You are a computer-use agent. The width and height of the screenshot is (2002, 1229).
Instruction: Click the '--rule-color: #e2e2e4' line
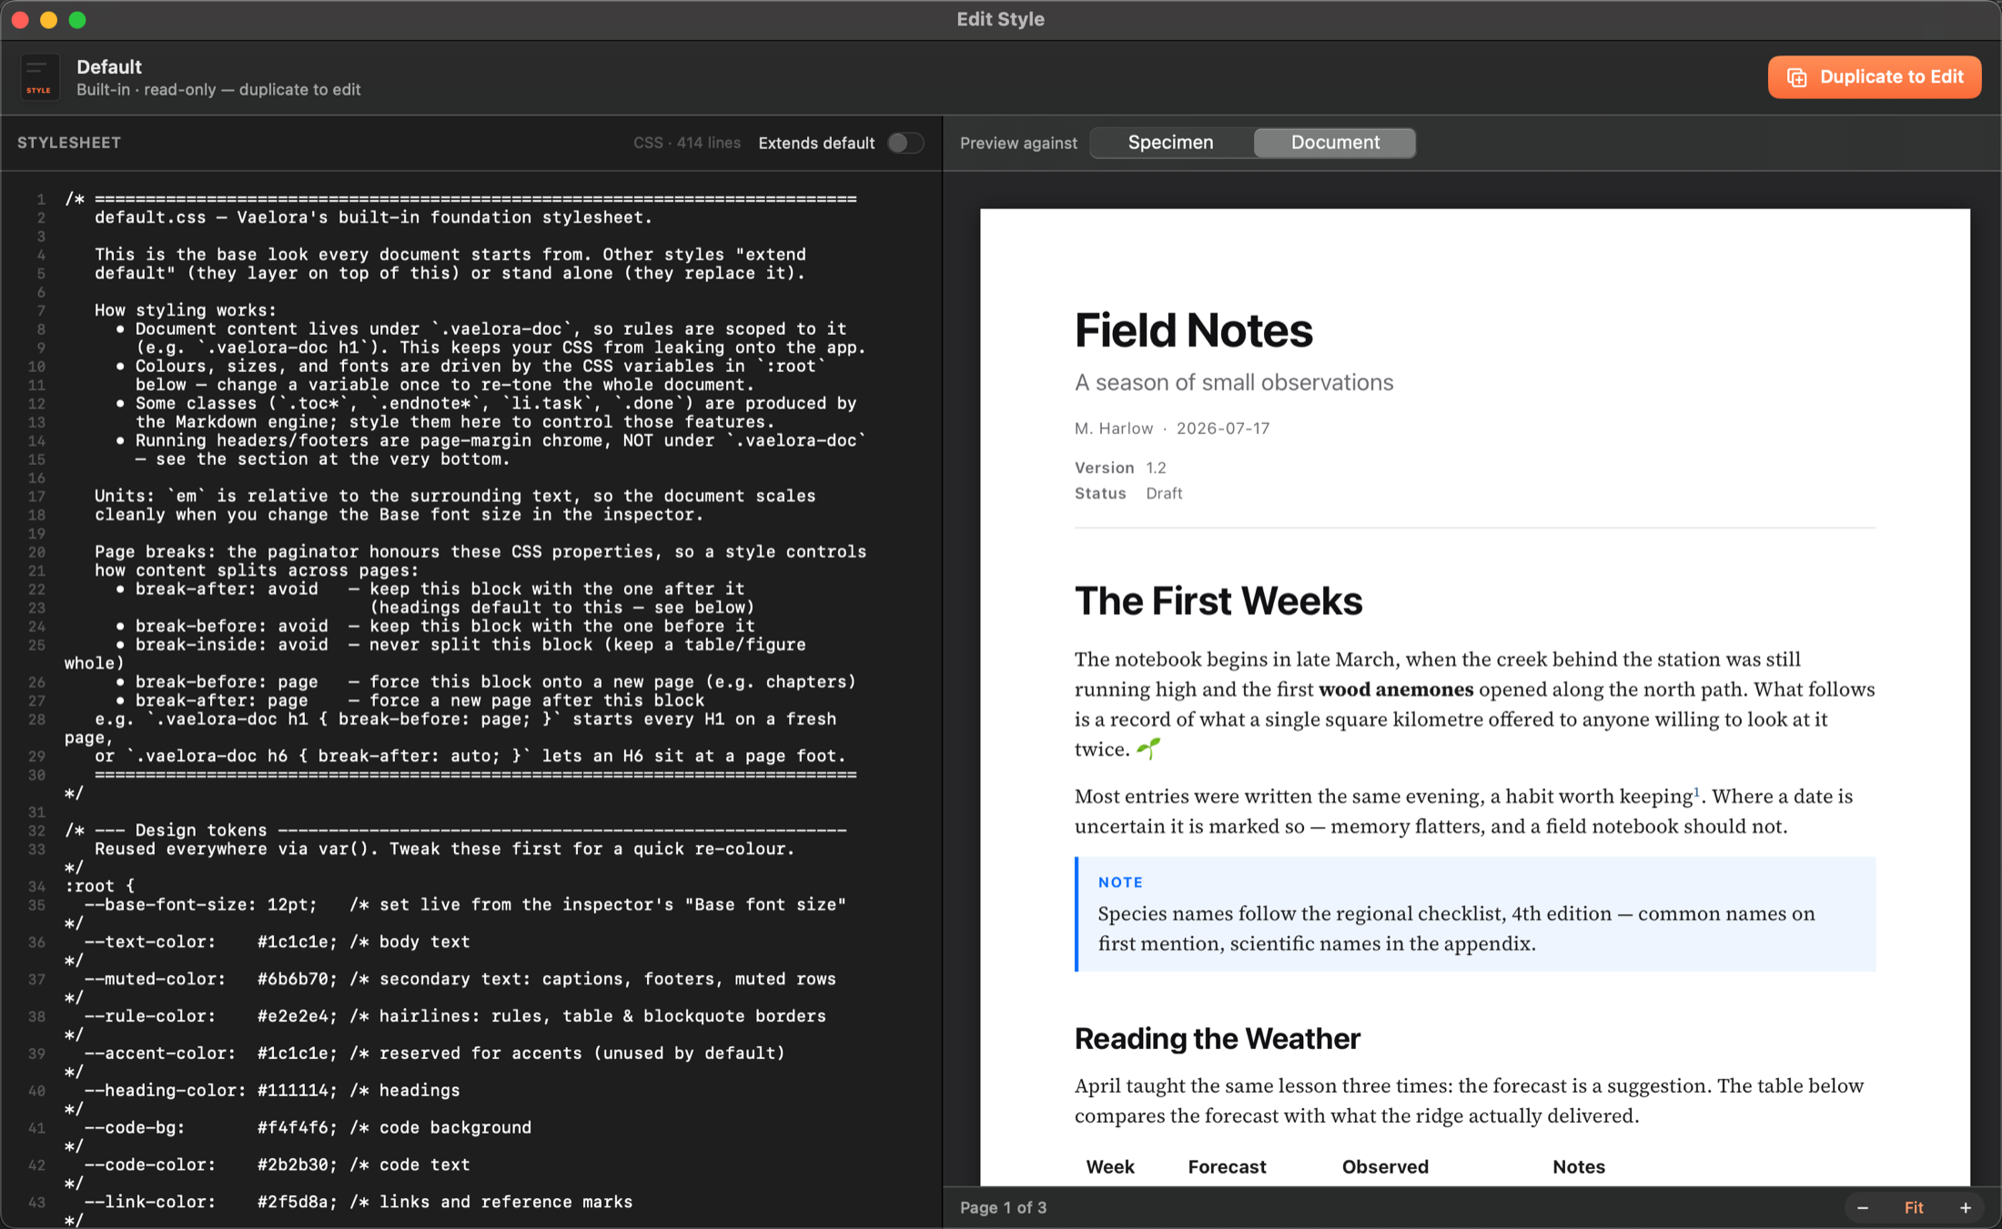455,1016
